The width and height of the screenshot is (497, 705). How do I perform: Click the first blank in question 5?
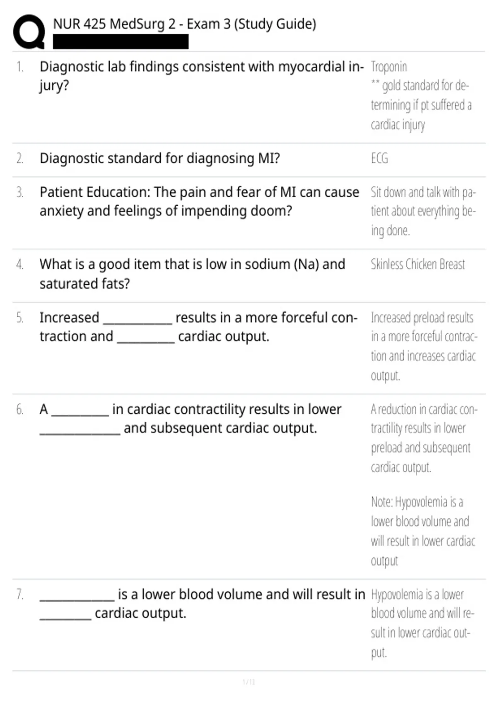tap(137, 319)
